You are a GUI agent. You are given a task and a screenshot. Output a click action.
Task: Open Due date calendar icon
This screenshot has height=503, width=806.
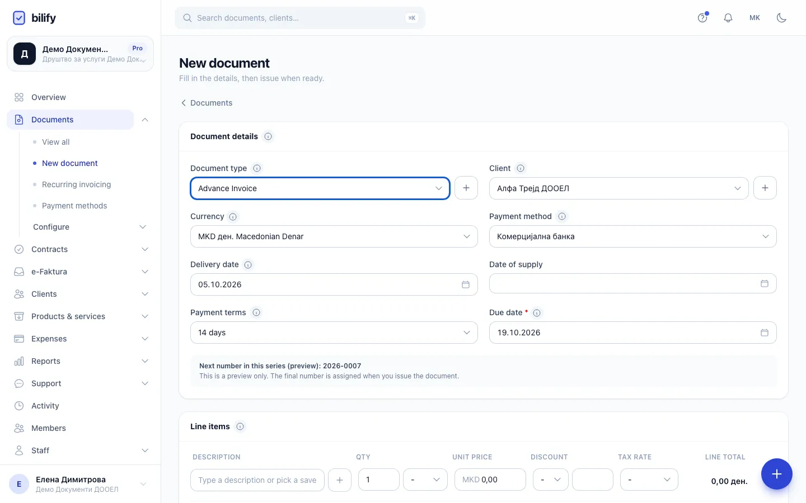tap(765, 333)
